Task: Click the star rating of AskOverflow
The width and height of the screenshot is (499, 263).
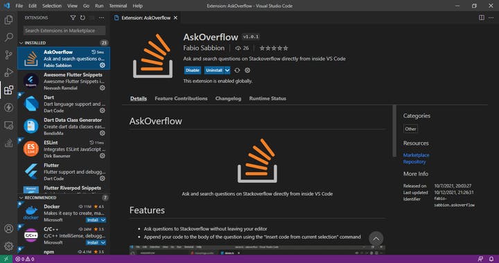Action: tap(274, 48)
